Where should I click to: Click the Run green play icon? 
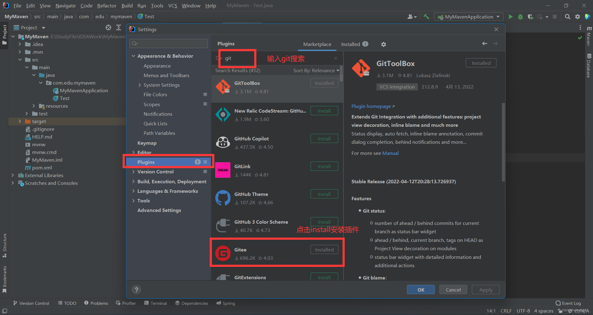click(x=511, y=17)
